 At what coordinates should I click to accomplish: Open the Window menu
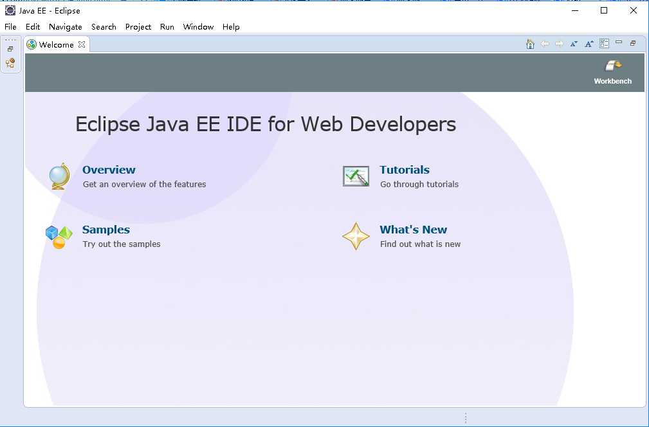[198, 27]
